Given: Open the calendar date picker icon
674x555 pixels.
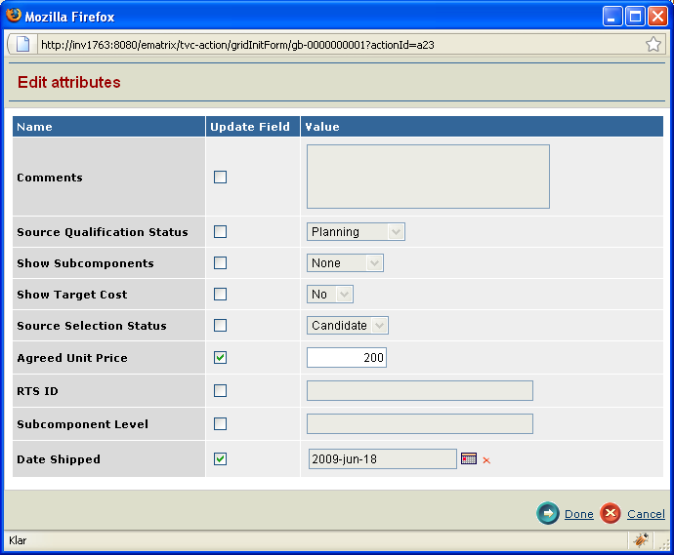Looking at the screenshot, I should tap(469, 458).
